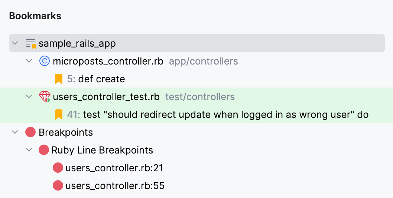393x198 pixels.
Task: Click the red Breakpoints group icon
Action: pyautogui.click(x=30, y=132)
